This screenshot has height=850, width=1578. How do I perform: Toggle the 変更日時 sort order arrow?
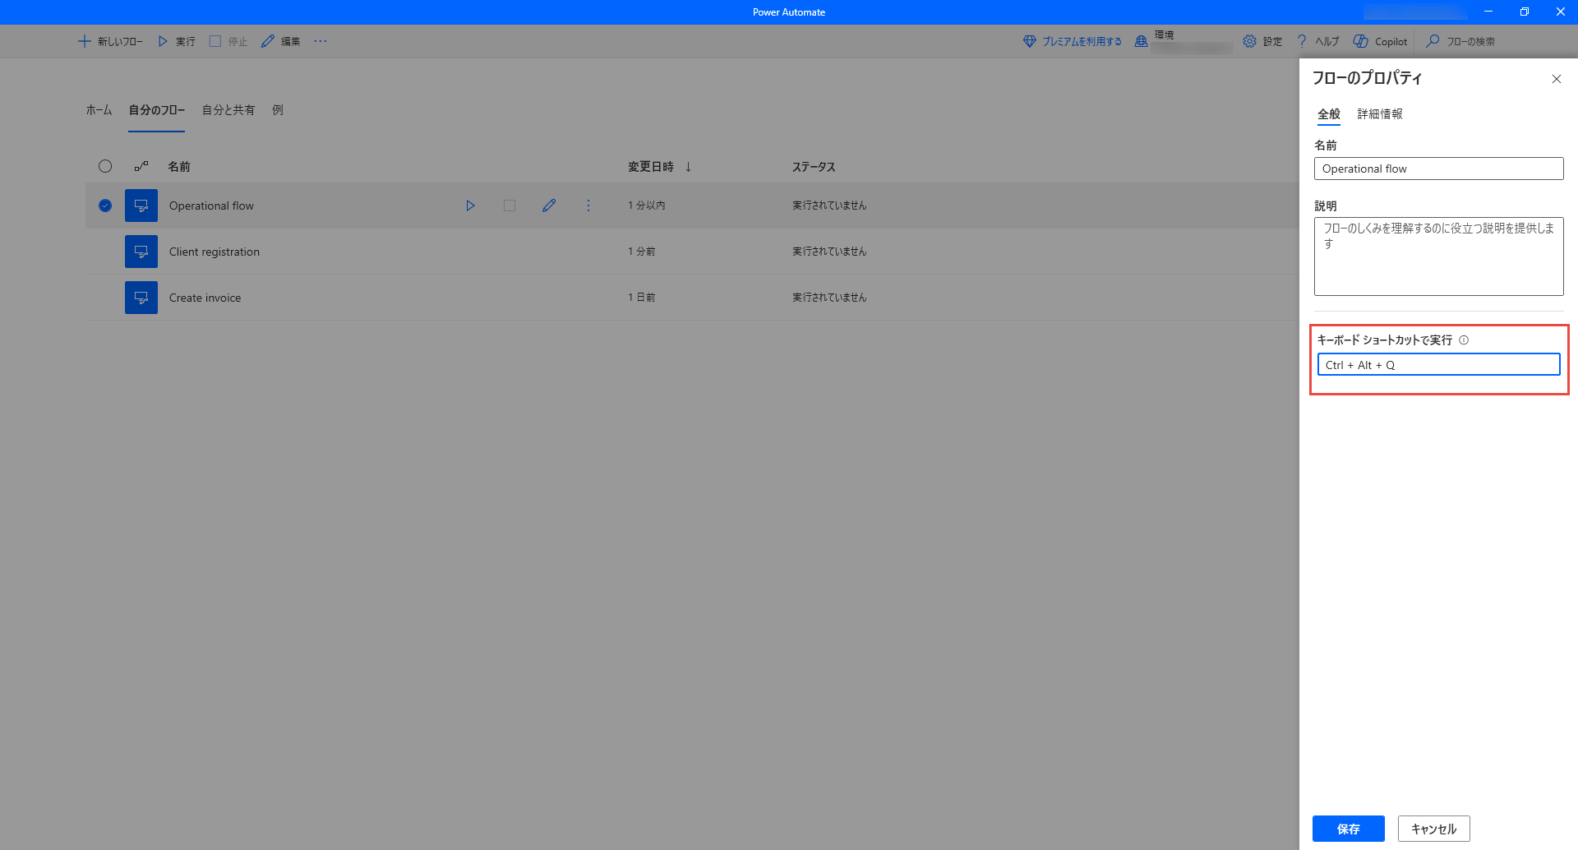tap(687, 166)
